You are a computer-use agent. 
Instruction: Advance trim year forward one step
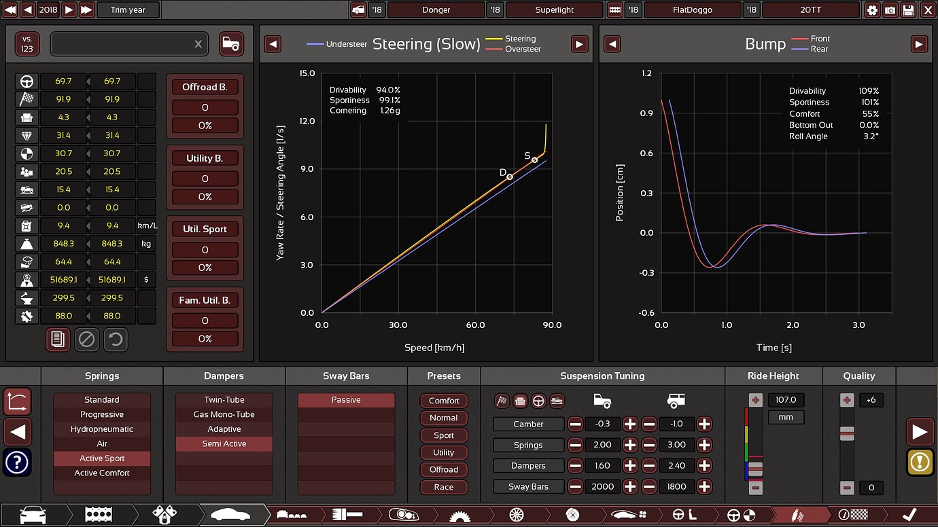click(x=69, y=10)
